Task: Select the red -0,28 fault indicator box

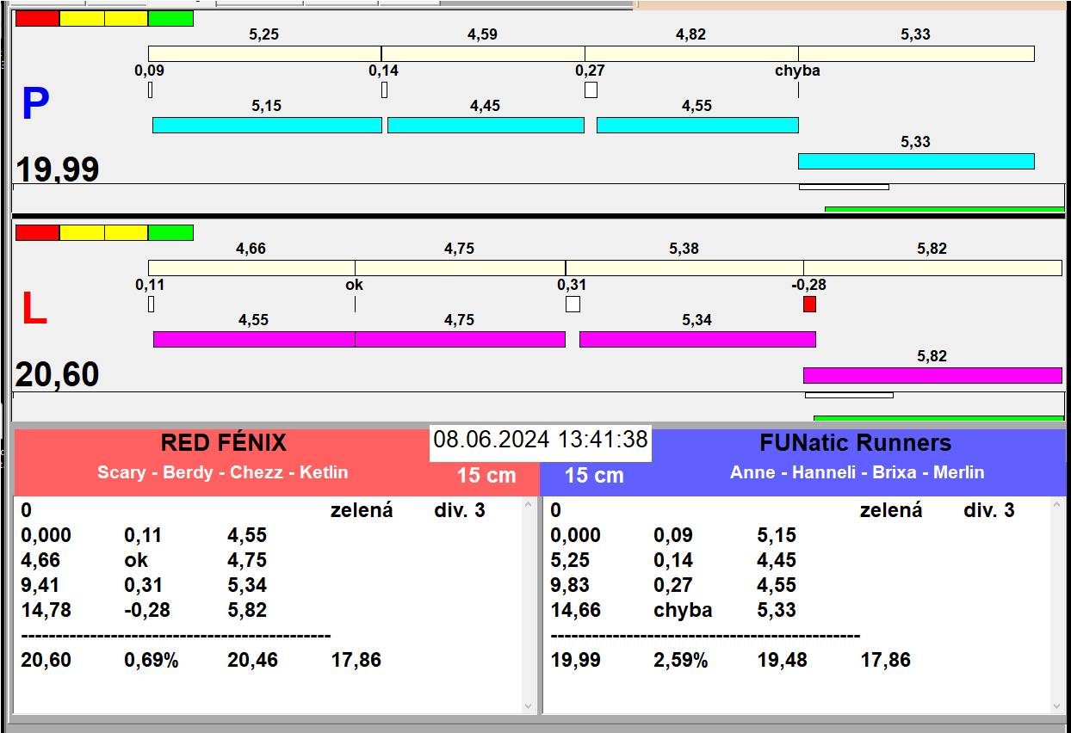Action: pos(809,305)
